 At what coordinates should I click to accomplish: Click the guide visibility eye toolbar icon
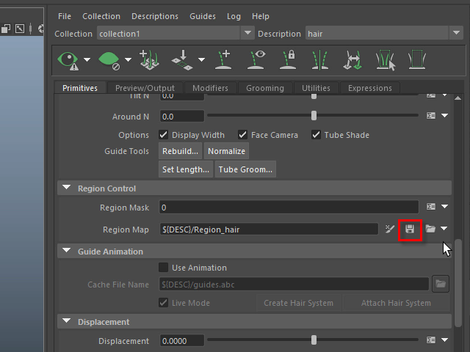tap(257, 59)
